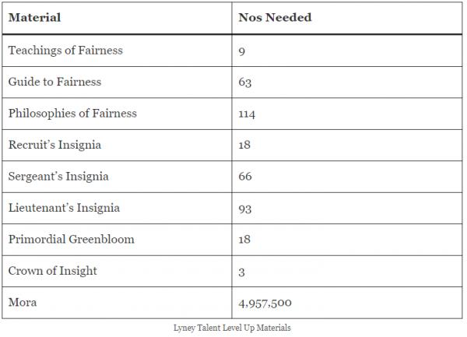
Task: Select the Primordial Greenbloom cell
Action: pos(71,239)
